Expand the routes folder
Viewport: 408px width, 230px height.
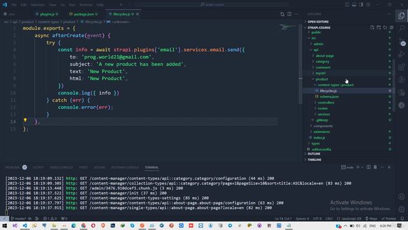[x=323, y=109]
